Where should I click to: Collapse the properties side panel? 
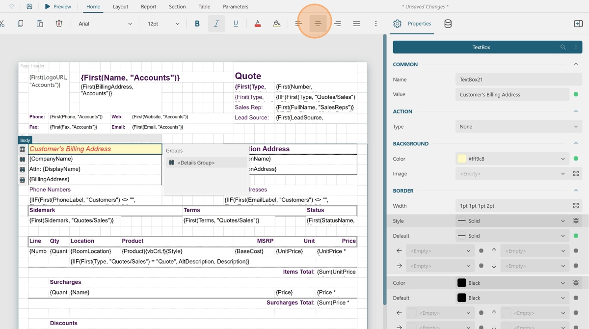pos(578,24)
